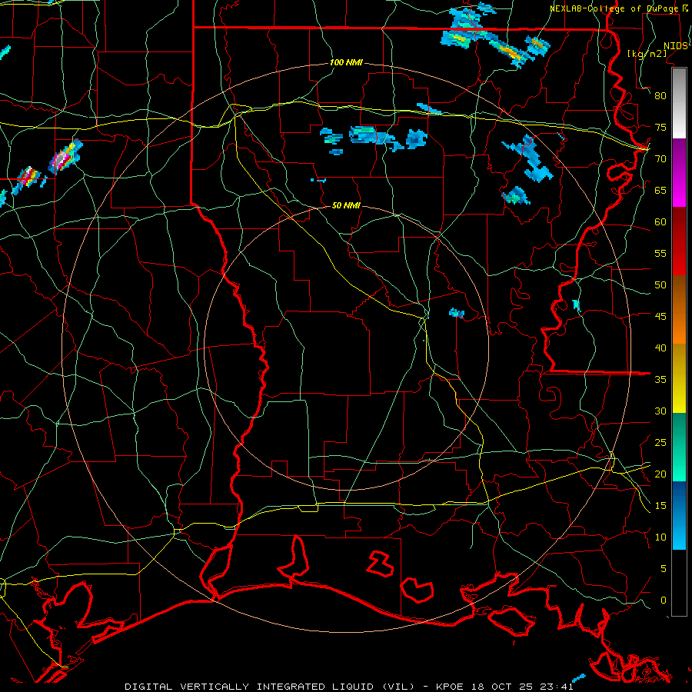Select the 80 value on the scale
Image resolution: width=692 pixels, height=692 pixels.
pyautogui.click(x=660, y=96)
